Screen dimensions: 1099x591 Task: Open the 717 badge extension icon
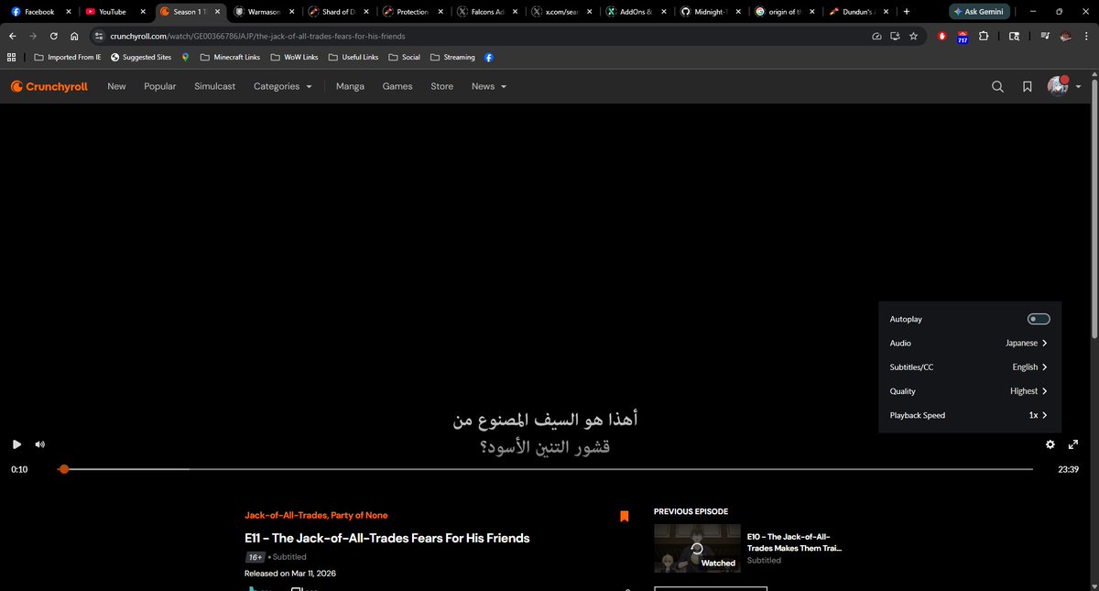tap(963, 37)
